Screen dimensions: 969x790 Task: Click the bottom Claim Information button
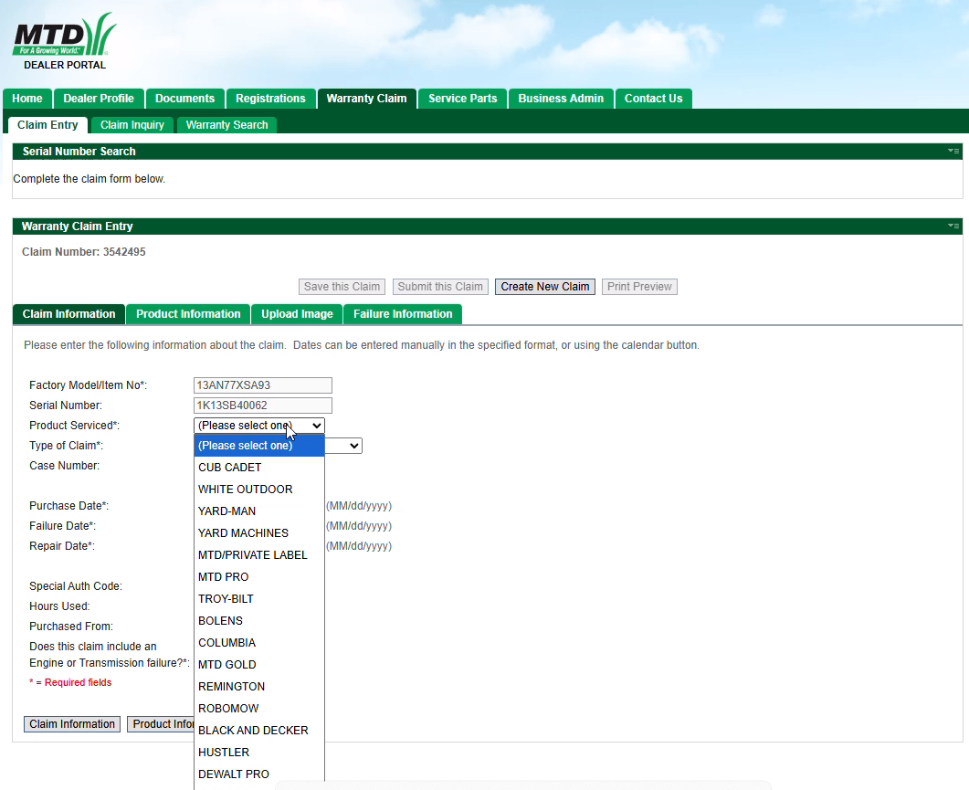pyautogui.click(x=72, y=724)
